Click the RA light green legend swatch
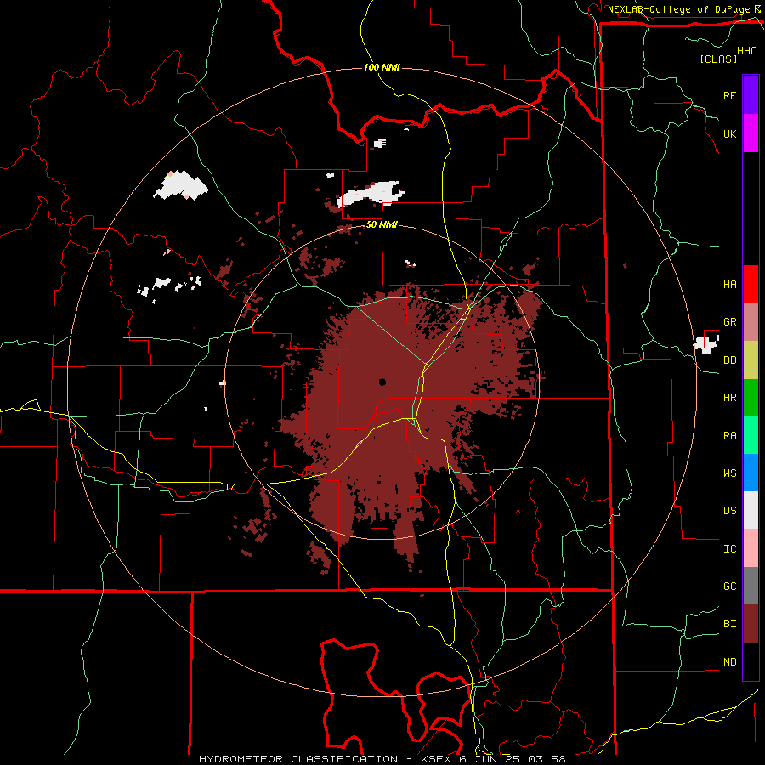 (751, 435)
